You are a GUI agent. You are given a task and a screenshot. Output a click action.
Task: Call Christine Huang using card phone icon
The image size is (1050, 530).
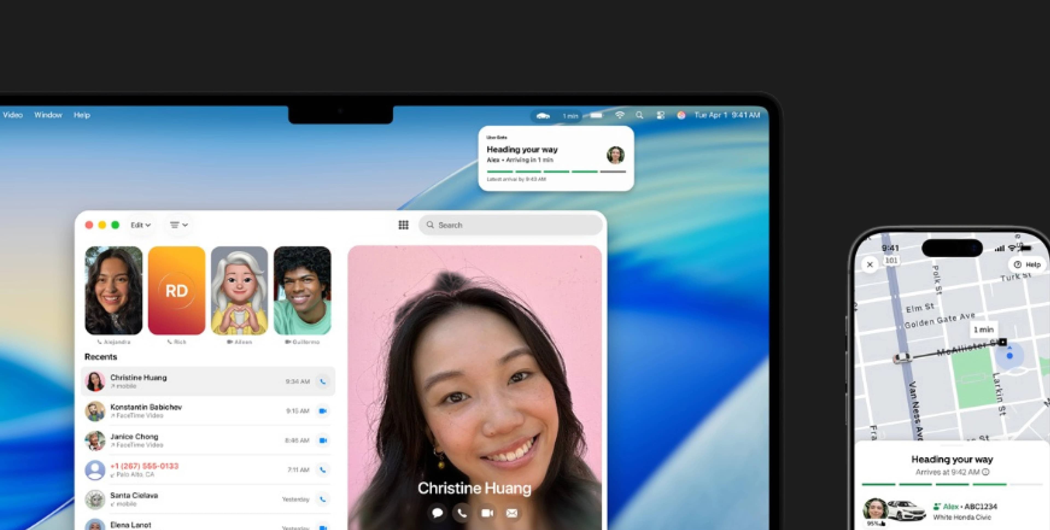pos(462,513)
